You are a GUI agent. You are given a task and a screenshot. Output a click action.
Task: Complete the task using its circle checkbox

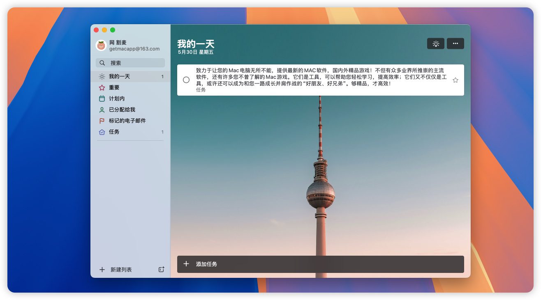186,80
